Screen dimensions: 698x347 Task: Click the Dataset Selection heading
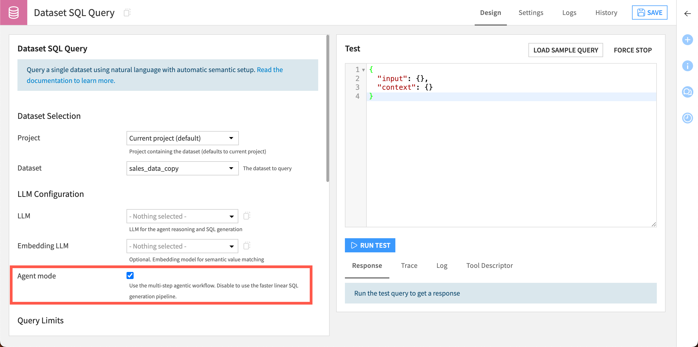pyautogui.click(x=49, y=116)
